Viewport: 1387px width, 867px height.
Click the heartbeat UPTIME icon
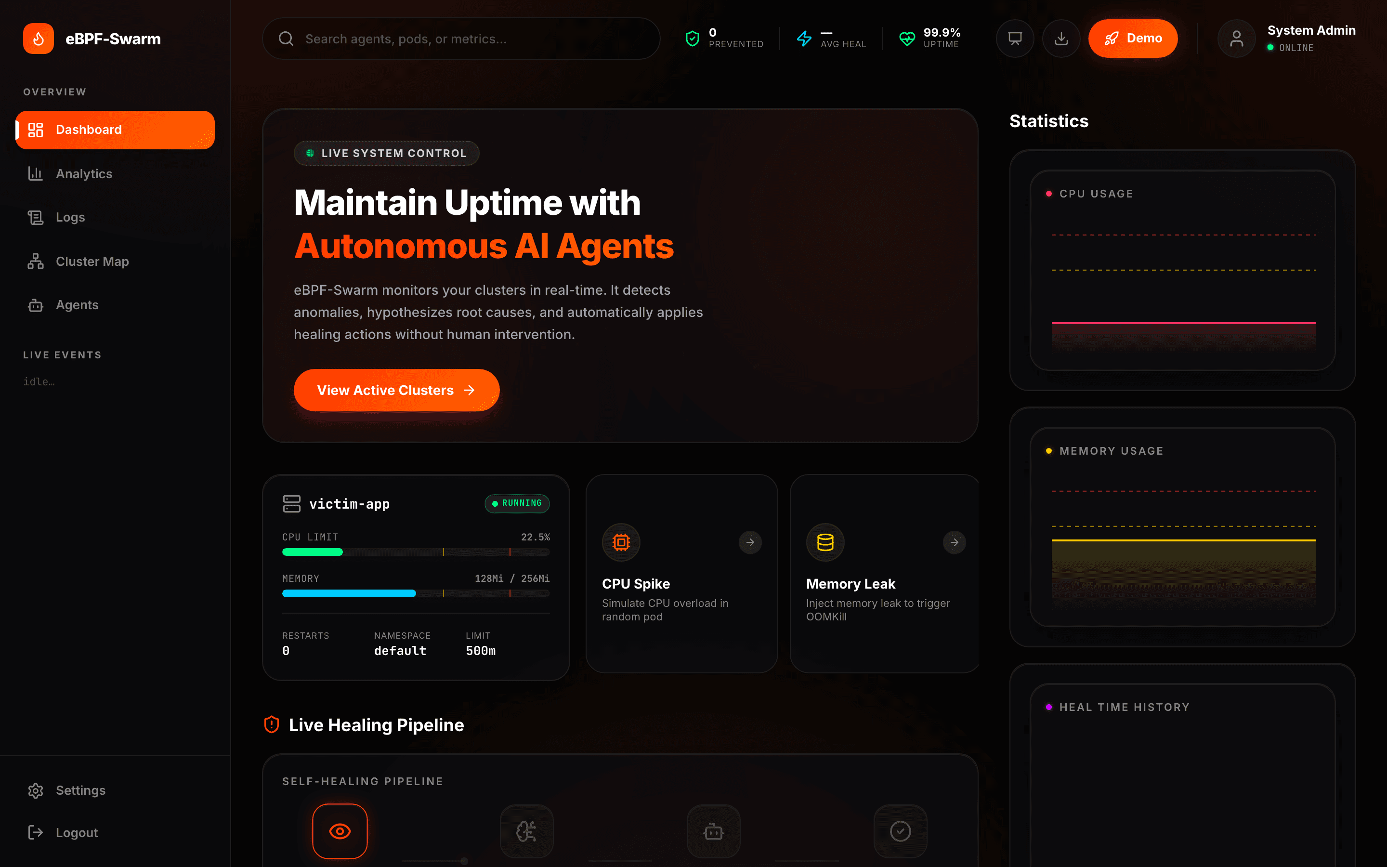[x=907, y=39]
